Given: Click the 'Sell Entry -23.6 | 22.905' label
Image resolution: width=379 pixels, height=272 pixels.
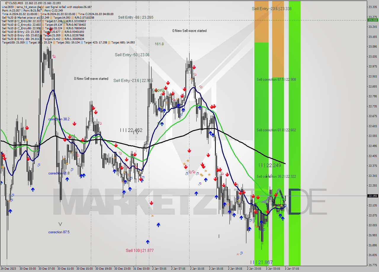Looking at the screenshot, I should click(x=133, y=80).
